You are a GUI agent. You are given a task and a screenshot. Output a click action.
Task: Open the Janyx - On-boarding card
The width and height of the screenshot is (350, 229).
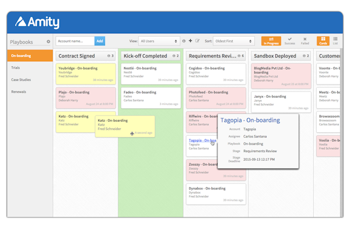281,102
